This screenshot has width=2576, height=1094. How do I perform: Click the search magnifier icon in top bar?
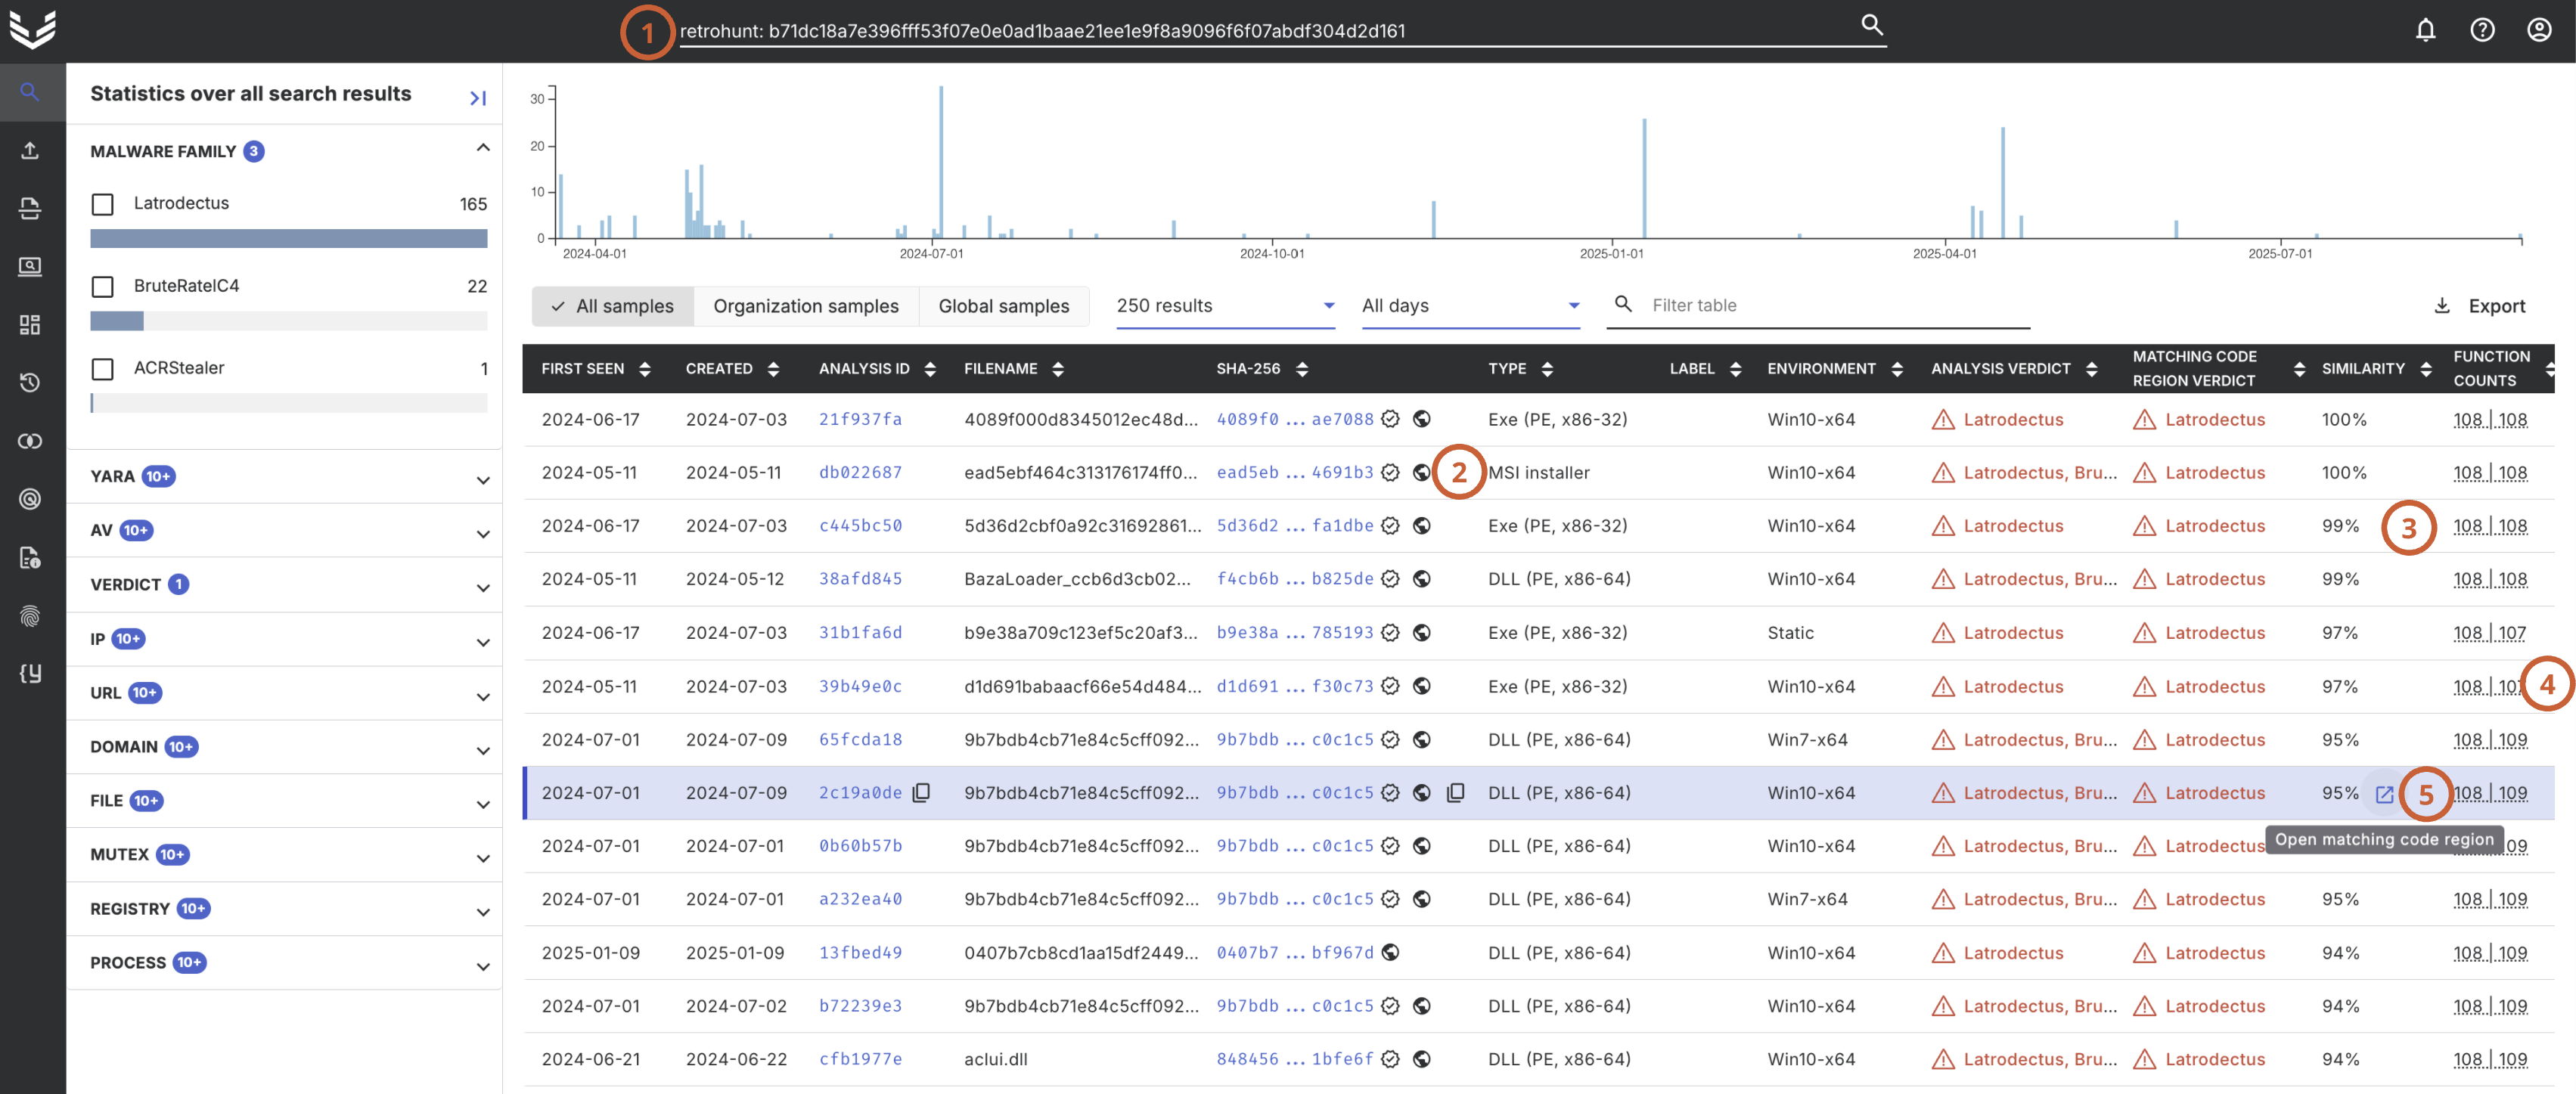[1871, 25]
